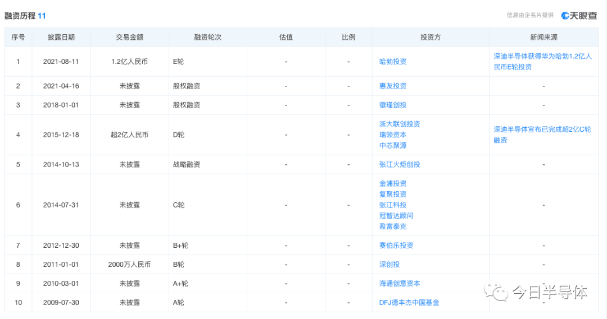Open investor link 张江科投
The image size is (607, 319).
pyautogui.click(x=392, y=205)
